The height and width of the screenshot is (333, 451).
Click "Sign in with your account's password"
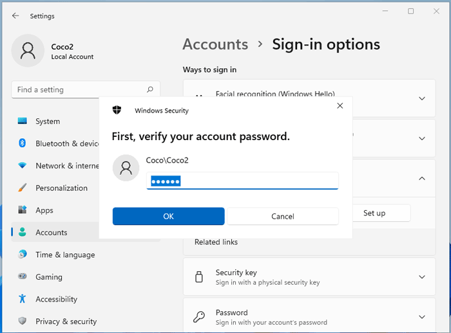point(271,322)
